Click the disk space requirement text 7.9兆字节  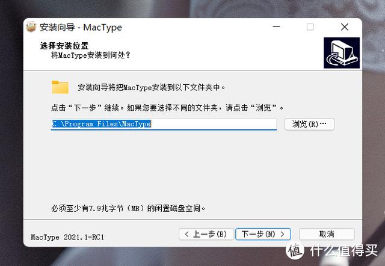click(106, 208)
